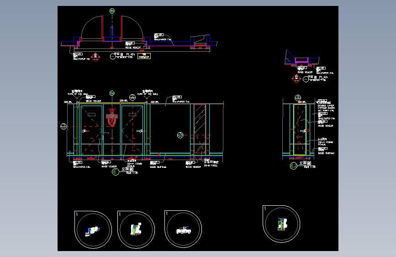Open the second detail circle from the left
Image resolution: width=396 pixels, height=257 pixels.
click(136, 230)
